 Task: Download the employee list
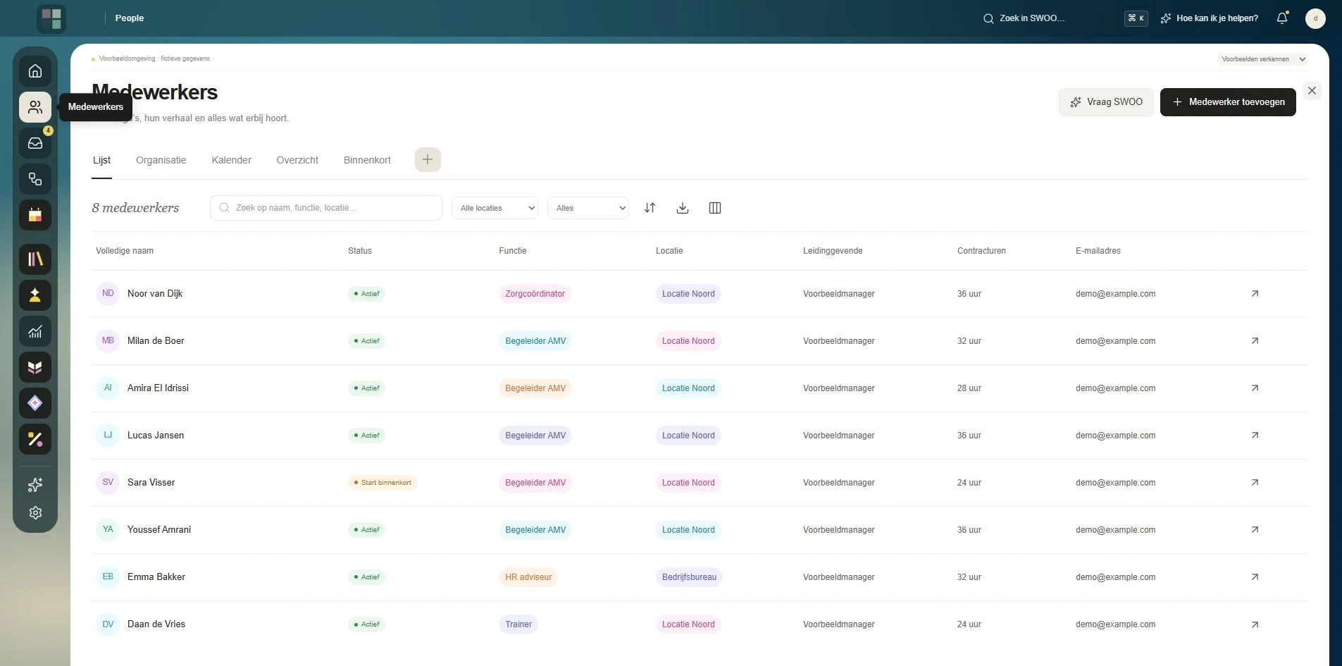coord(683,208)
